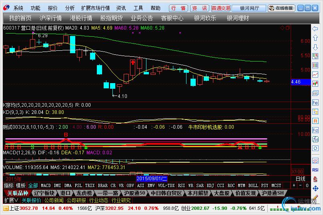
Task: Switch to 沪深行情 tab
Action: tap(51, 18)
